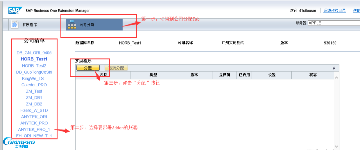This screenshot has width=360, height=150.
Task: Select ANYTEK_PRO_1 company database
Action: [34, 129]
